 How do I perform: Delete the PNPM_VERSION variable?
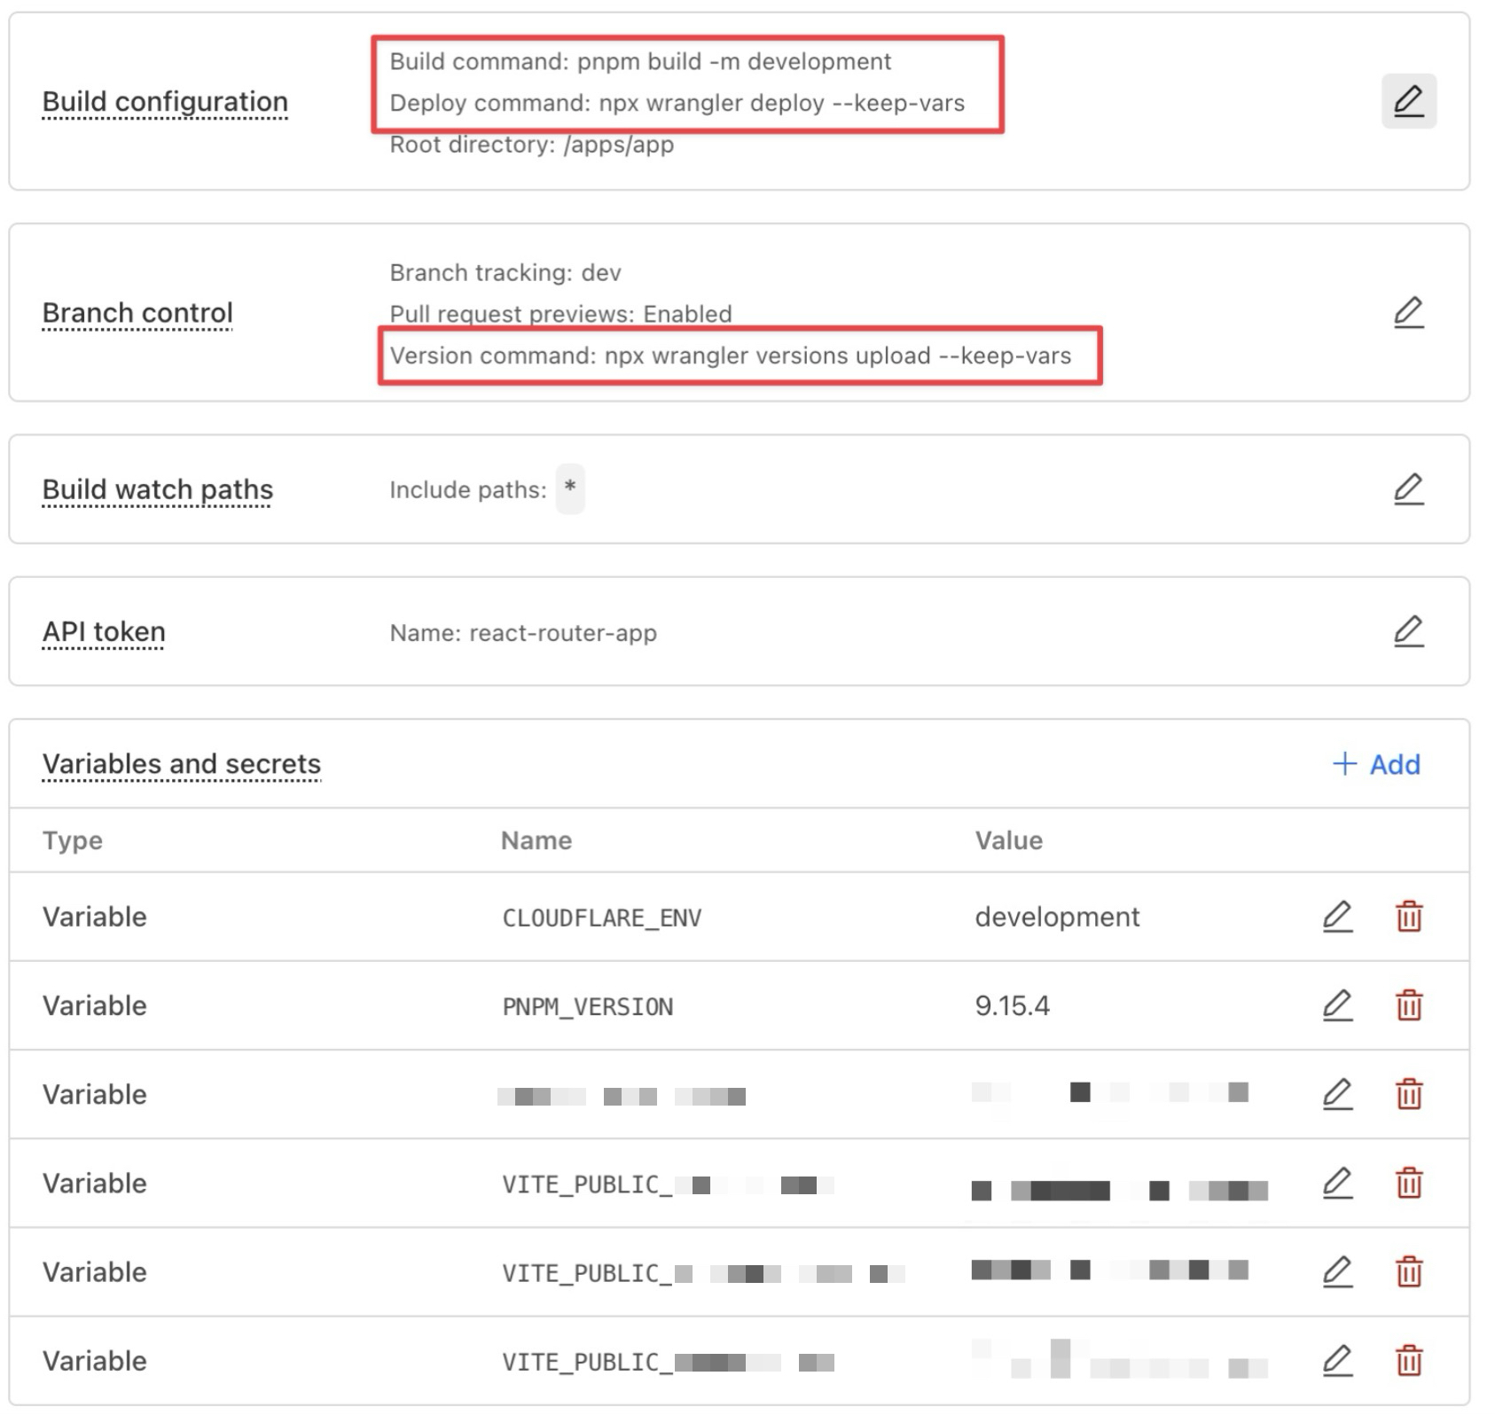1409,1005
